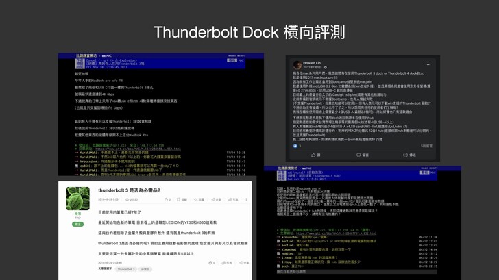Click the 看板 MAC label in 2021 PTT post header
This screenshot has height=280, width=499.
(x=428, y=173)
